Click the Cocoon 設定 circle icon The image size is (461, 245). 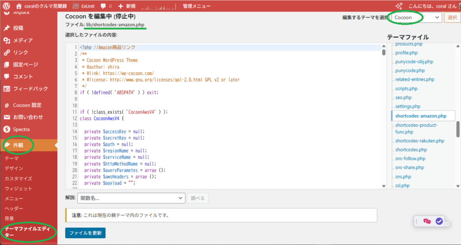point(7,105)
